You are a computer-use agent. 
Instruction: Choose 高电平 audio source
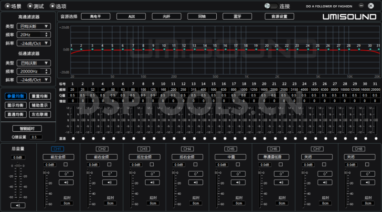(x=95, y=17)
